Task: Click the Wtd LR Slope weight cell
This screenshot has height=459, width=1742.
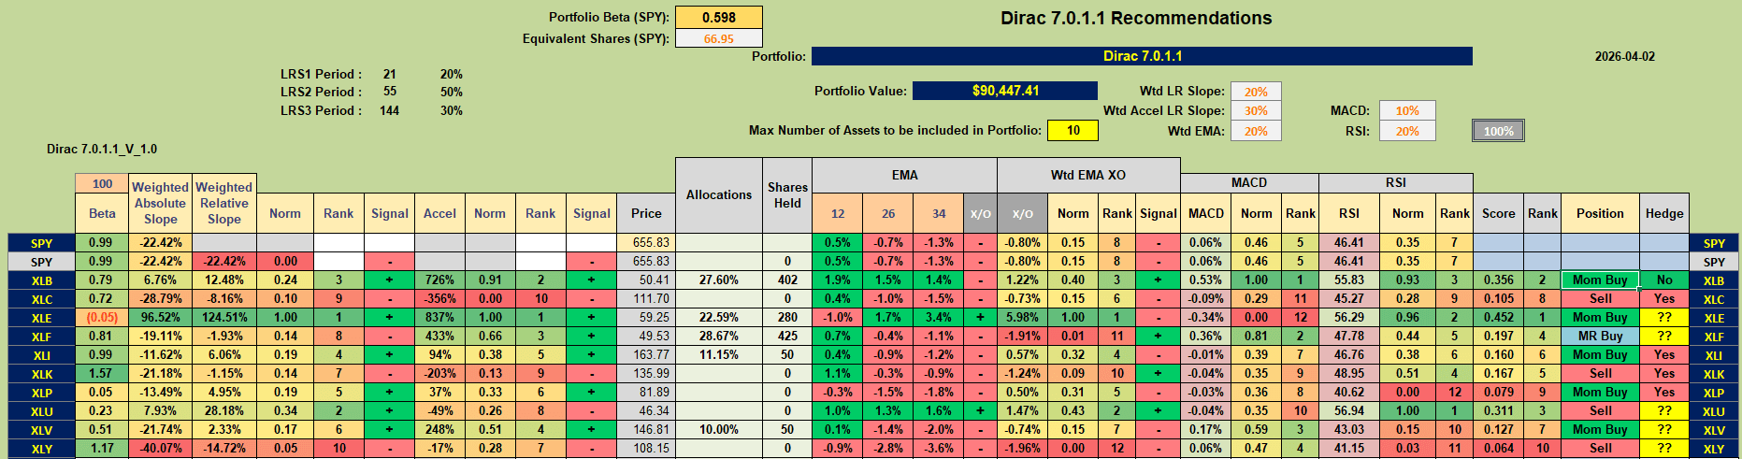Action: [1256, 92]
